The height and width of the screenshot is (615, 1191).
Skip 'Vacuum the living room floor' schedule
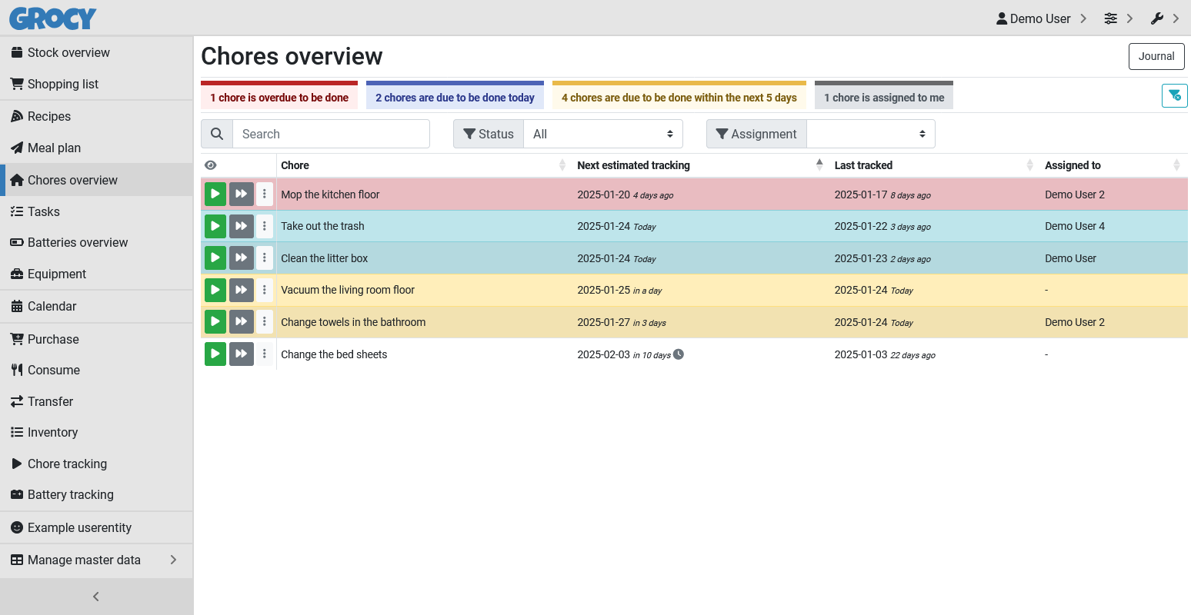click(242, 290)
